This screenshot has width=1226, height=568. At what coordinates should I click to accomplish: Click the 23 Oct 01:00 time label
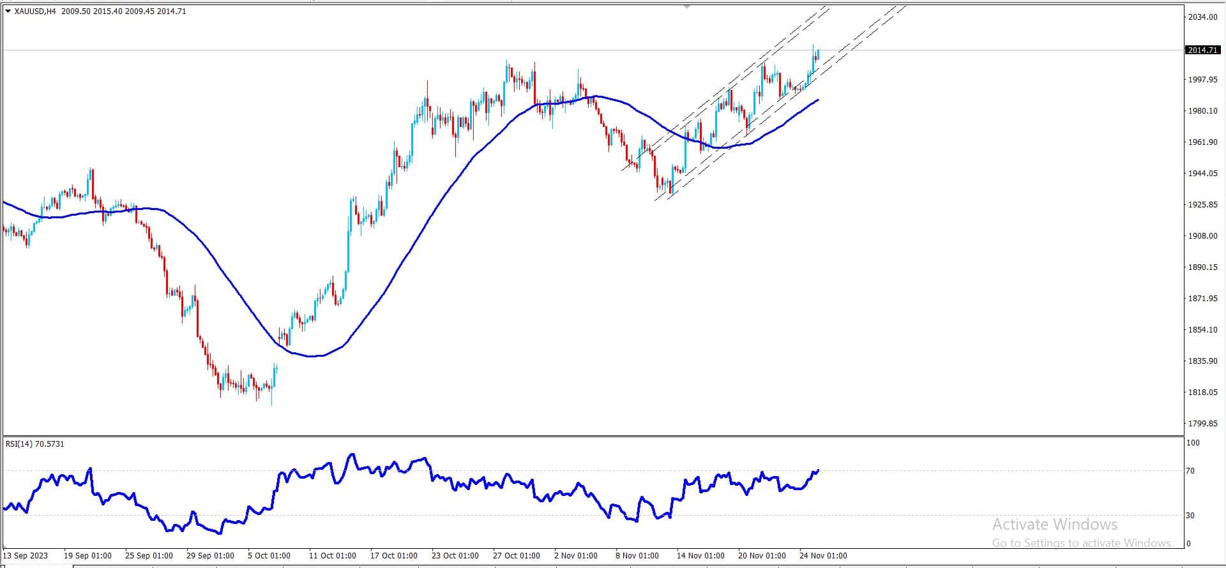pyautogui.click(x=455, y=556)
